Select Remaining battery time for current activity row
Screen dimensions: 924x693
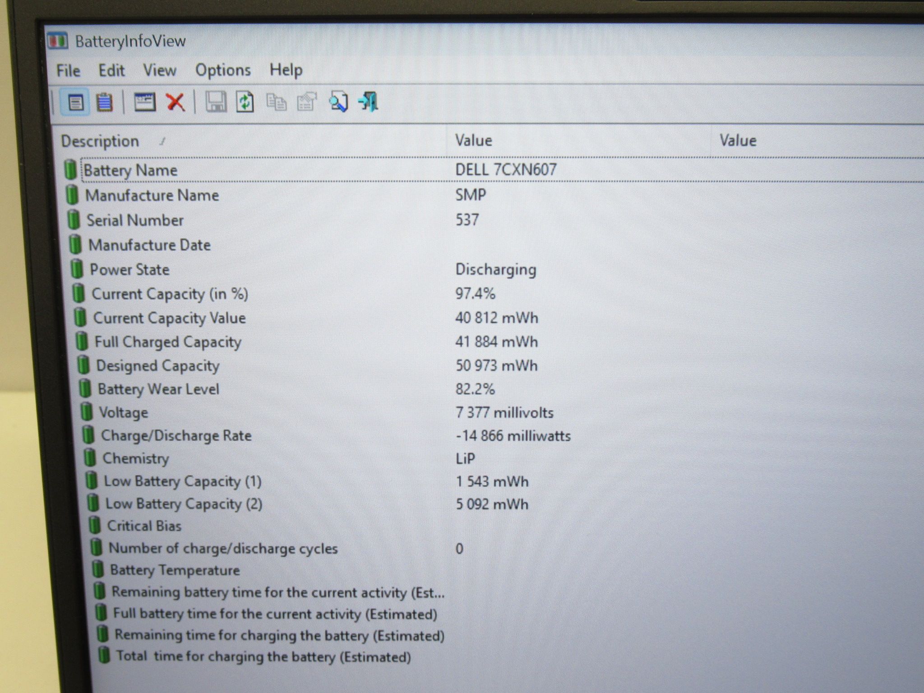(278, 592)
